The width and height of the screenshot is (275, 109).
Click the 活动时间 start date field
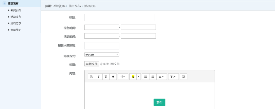(x=102, y=36)
